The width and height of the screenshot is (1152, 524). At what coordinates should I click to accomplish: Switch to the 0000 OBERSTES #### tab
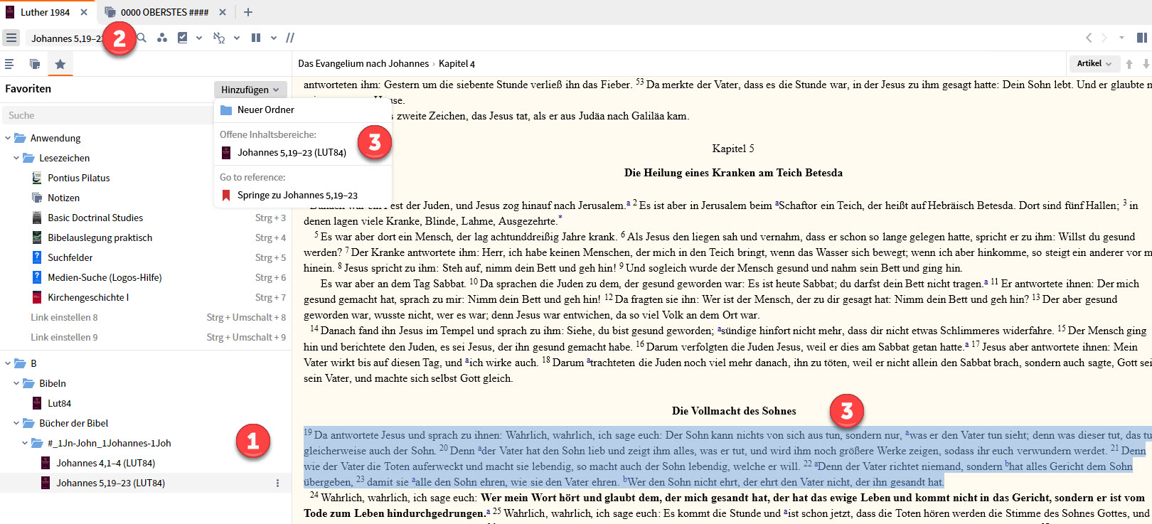tap(164, 12)
